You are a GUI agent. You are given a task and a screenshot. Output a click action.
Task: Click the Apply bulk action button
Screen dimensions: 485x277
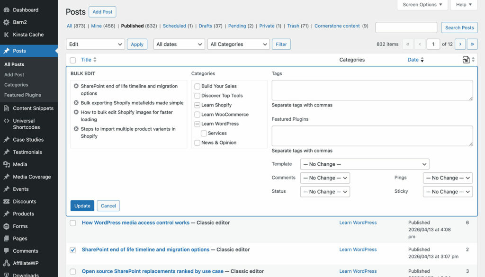[137, 44]
